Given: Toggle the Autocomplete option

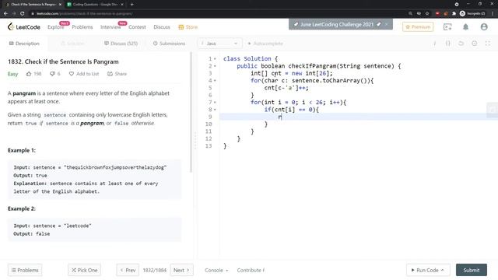Looking at the screenshot, I should pyautogui.click(x=265, y=44).
